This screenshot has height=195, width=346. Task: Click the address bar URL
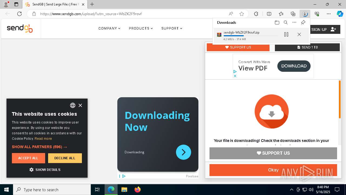click(91, 14)
